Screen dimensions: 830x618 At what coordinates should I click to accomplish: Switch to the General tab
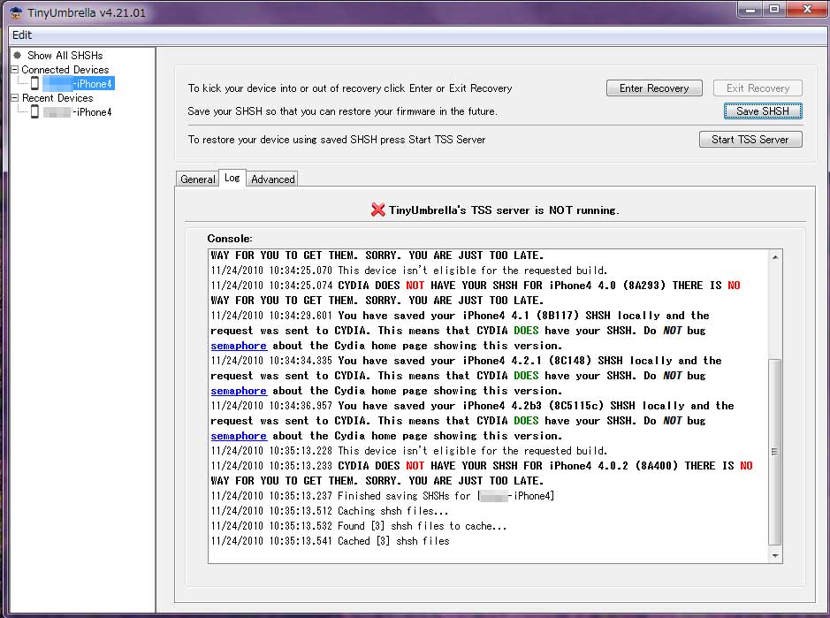pyautogui.click(x=197, y=179)
